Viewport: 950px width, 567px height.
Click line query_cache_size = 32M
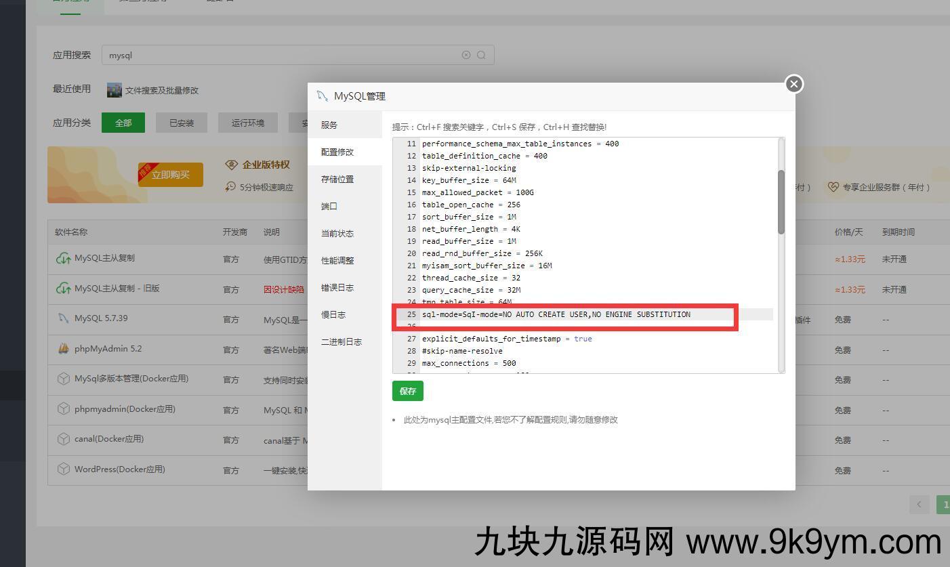click(x=471, y=290)
